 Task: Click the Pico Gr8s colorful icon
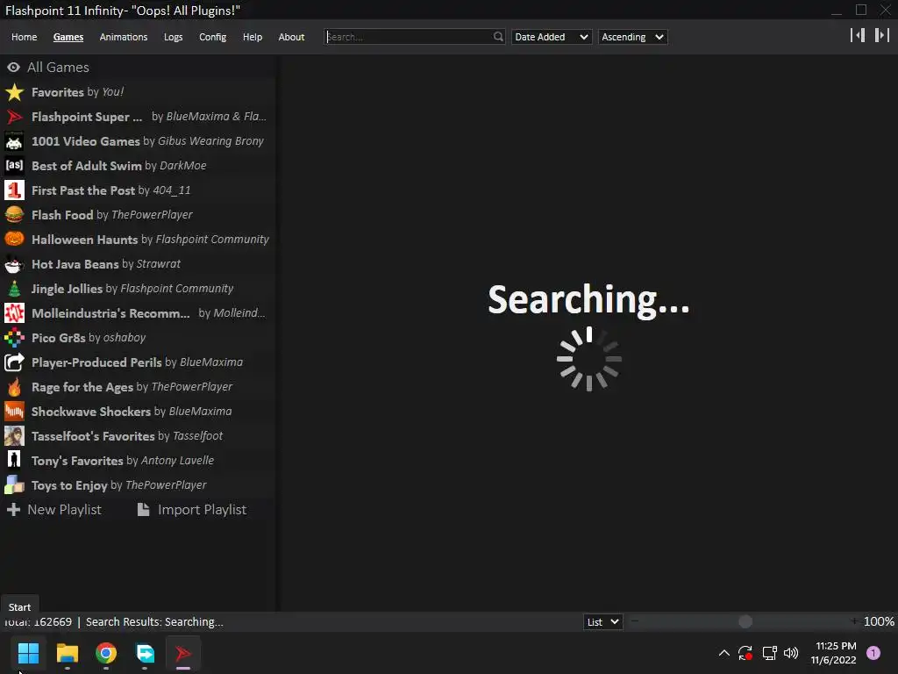[14, 338]
